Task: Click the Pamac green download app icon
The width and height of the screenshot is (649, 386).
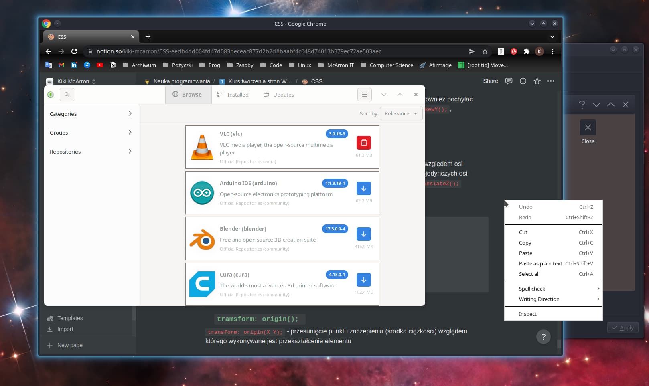Action: tap(51, 95)
